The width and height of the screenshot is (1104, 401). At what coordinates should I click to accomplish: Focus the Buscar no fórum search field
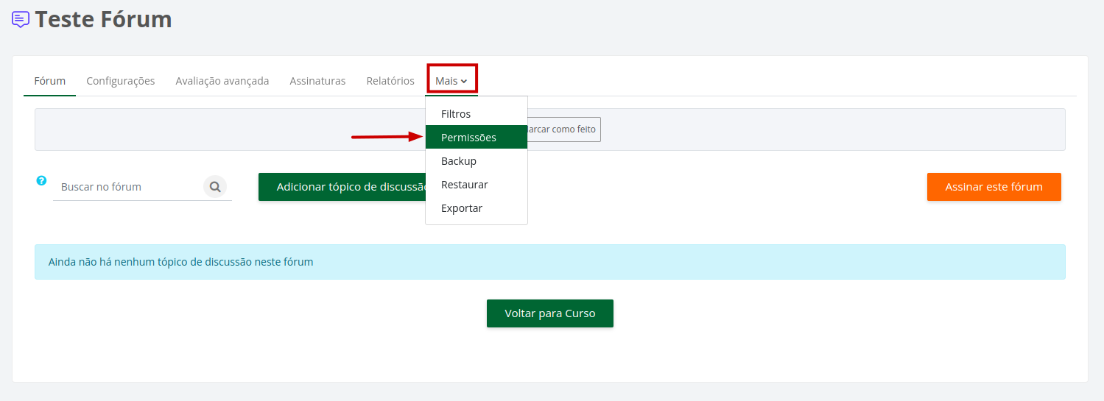(129, 187)
